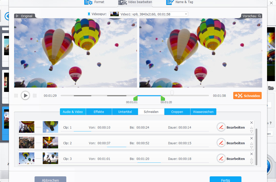
Task: Click current time 00:01:29
Action: coord(50,96)
